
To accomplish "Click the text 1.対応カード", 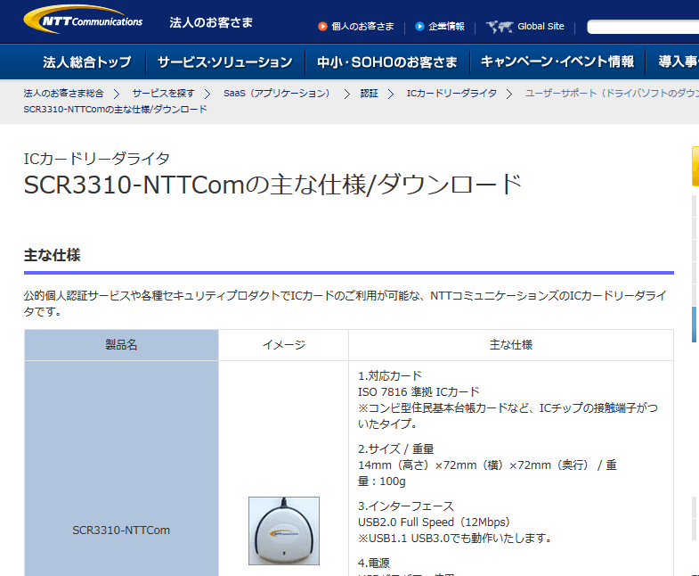I will (390, 376).
